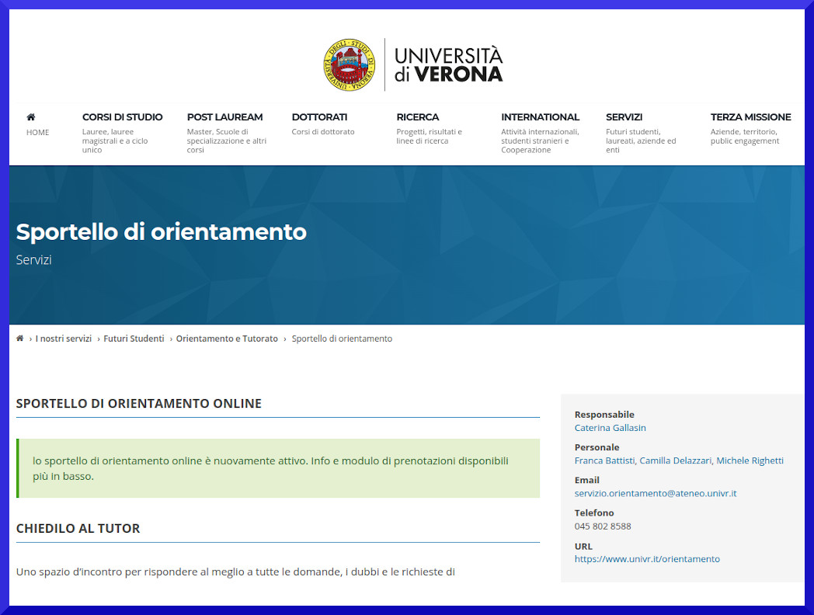Click the paragraph starting Uno spazio d'incontro
Image resolution: width=814 pixels, height=615 pixels.
point(235,572)
